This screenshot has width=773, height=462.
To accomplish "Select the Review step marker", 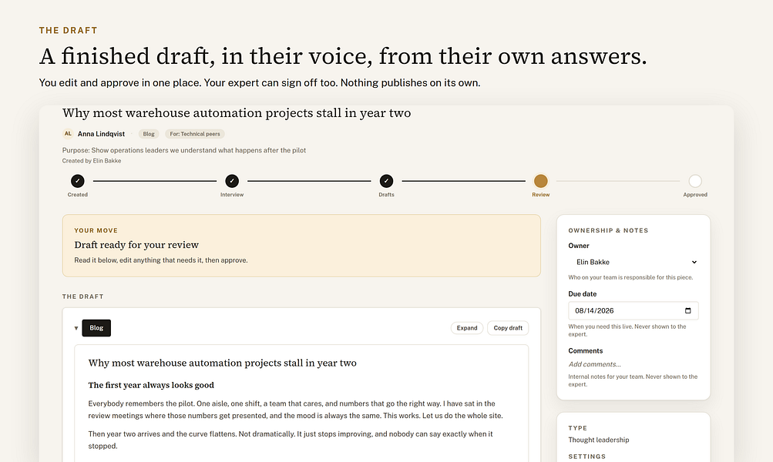I will tap(540, 181).
